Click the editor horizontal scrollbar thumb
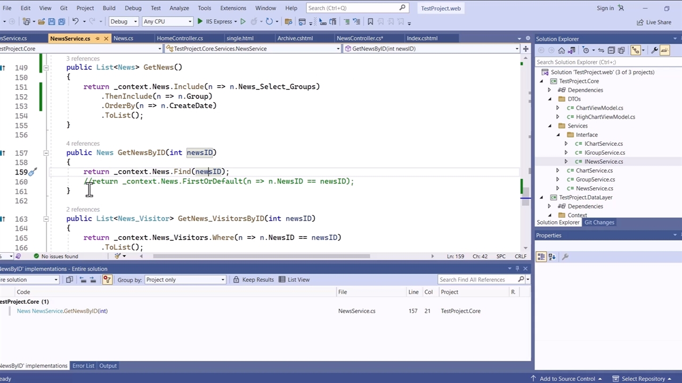The image size is (682, 383). click(261, 256)
